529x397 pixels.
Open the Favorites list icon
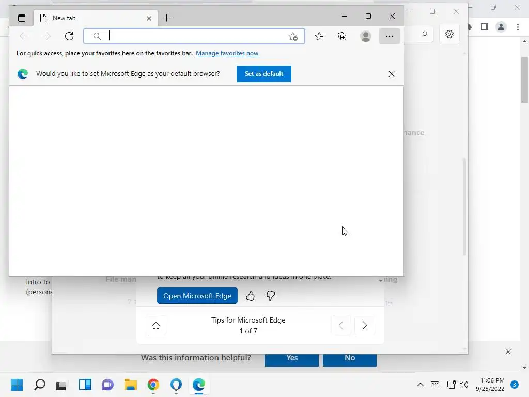(319, 36)
